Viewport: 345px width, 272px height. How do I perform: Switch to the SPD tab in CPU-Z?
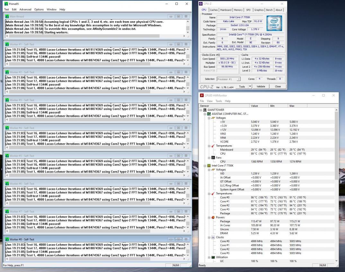click(x=248, y=10)
